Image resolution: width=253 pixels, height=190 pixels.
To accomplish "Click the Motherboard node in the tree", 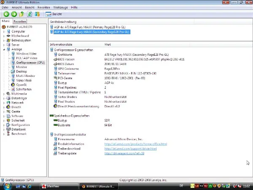I will pos(20,35).
